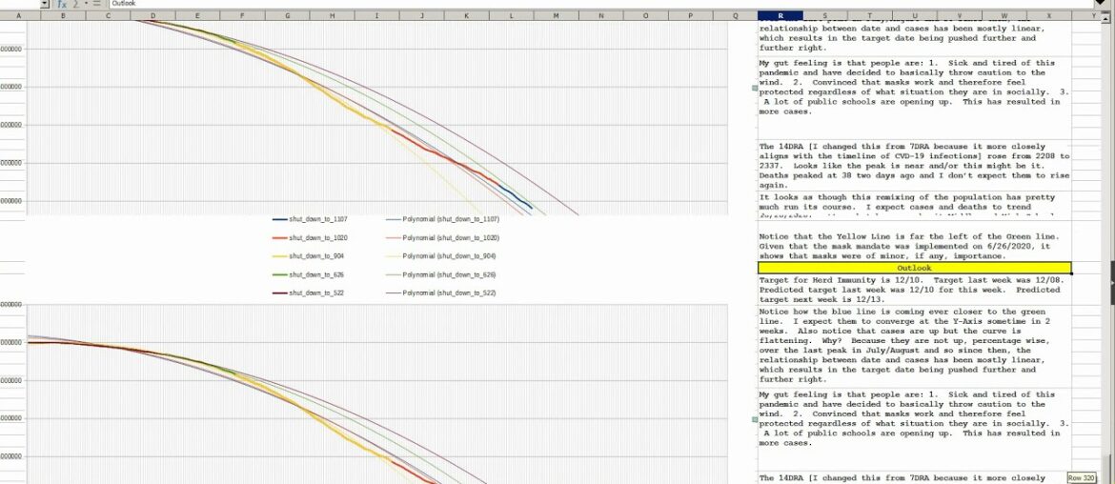Image resolution: width=1115 pixels, height=484 pixels.
Task: Open the Name Box dropdown arrow
Action: (46, 4)
